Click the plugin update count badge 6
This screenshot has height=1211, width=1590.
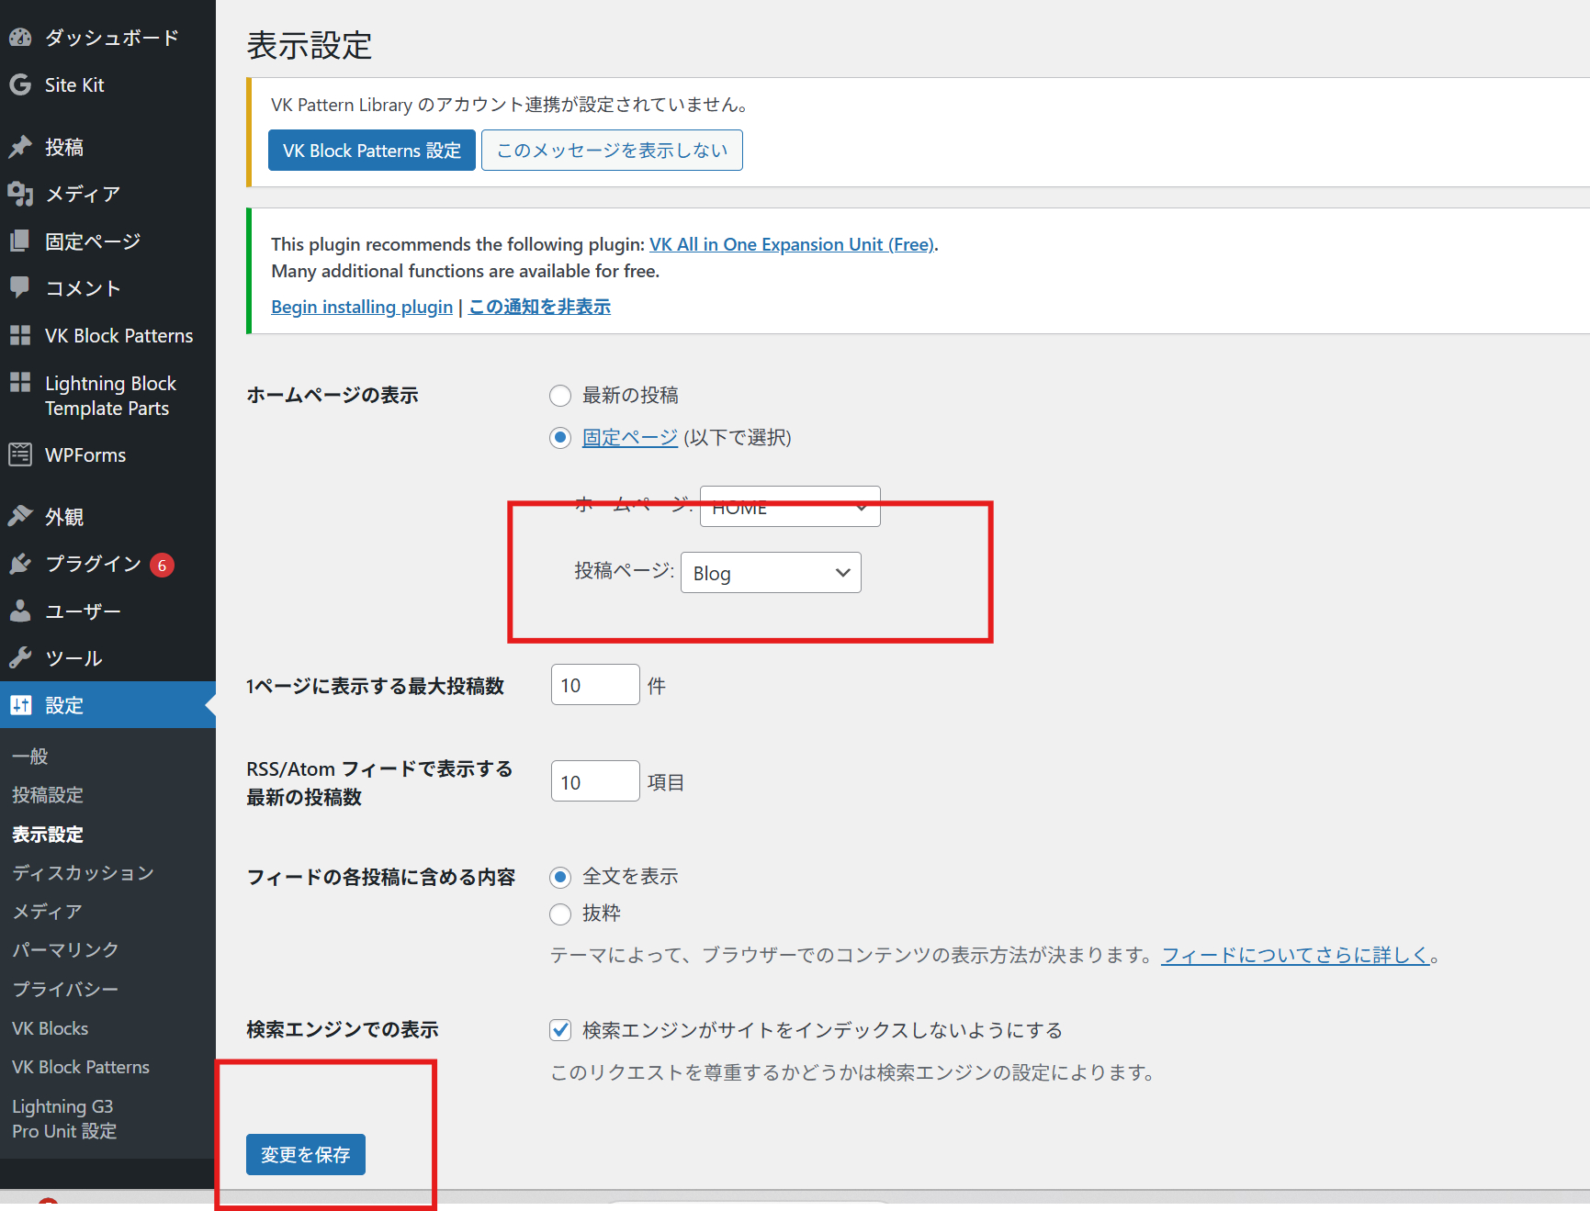(x=162, y=566)
